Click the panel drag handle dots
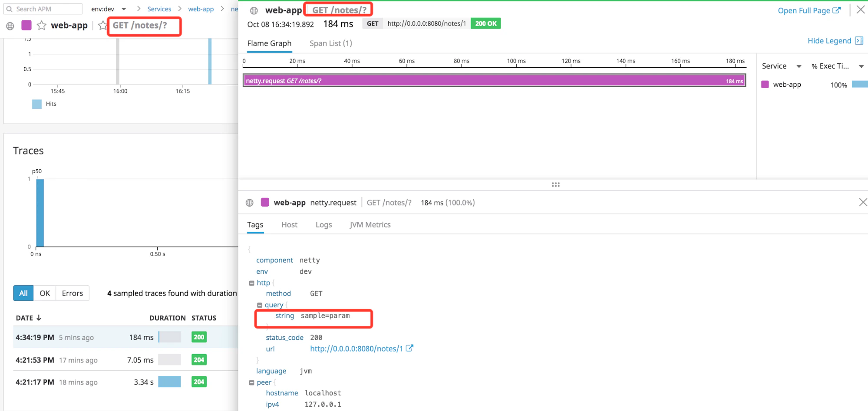Screen dimensions: 868x411 pyautogui.click(x=556, y=184)
